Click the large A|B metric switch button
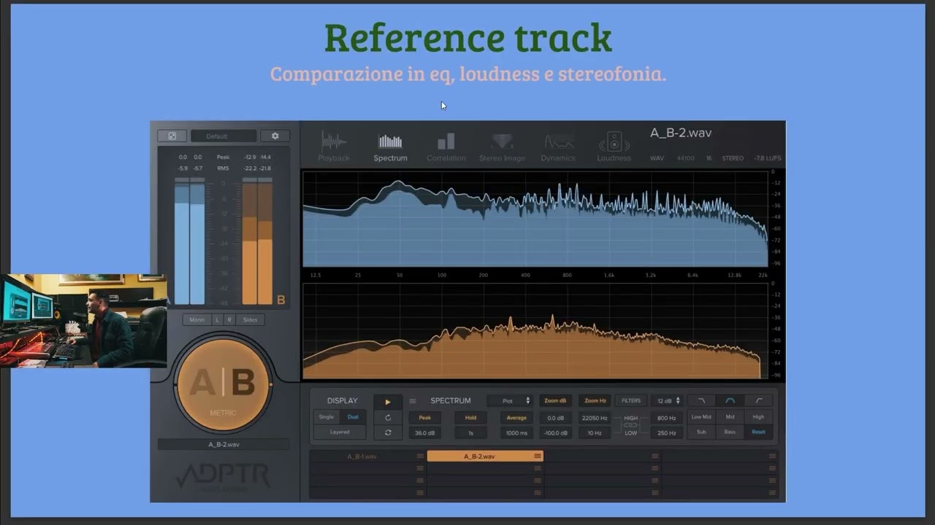 pos(223,384)
